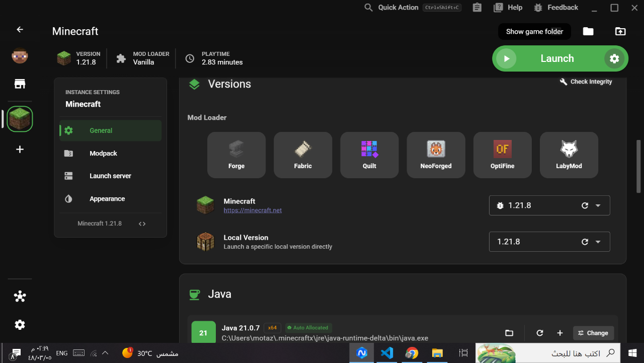Click Check Integrity button
The image size is (644, 363).
point(586,82)
